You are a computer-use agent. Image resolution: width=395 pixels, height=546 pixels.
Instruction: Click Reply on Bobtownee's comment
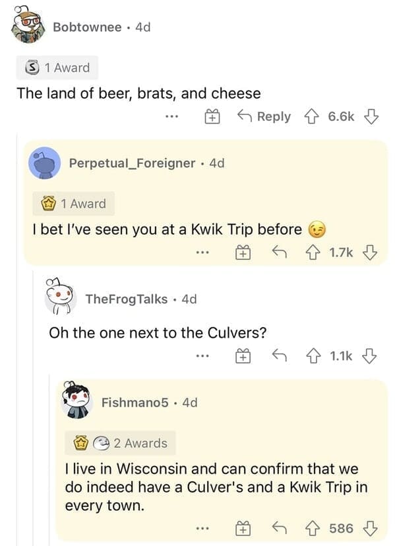pyautogui.click(x=264, y=116)
